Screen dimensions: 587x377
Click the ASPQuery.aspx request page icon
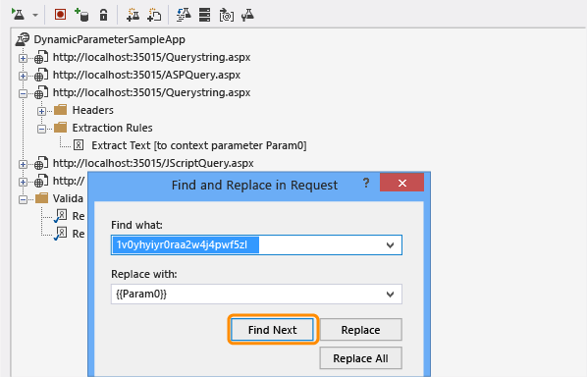pos(41,75)
